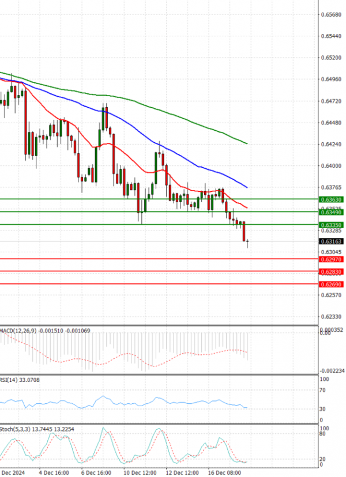Click the 0.64240 price axis value
Screen dimensions: 346x477
point(332,144)
